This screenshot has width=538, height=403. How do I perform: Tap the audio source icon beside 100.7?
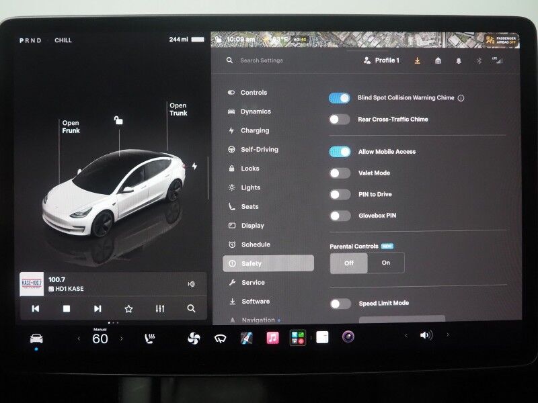click(192, 283)
